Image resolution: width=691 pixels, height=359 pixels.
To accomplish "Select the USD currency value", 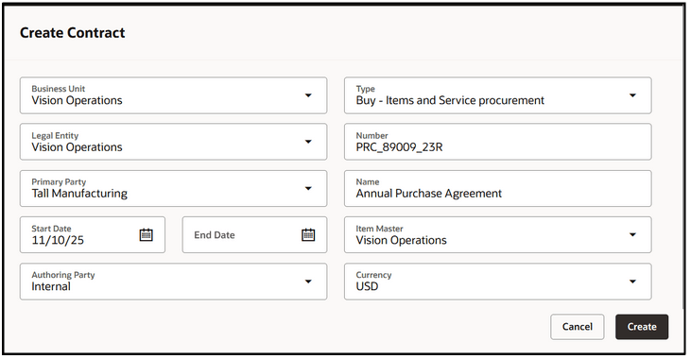I will pyautogui.click(x=367, y=286).
